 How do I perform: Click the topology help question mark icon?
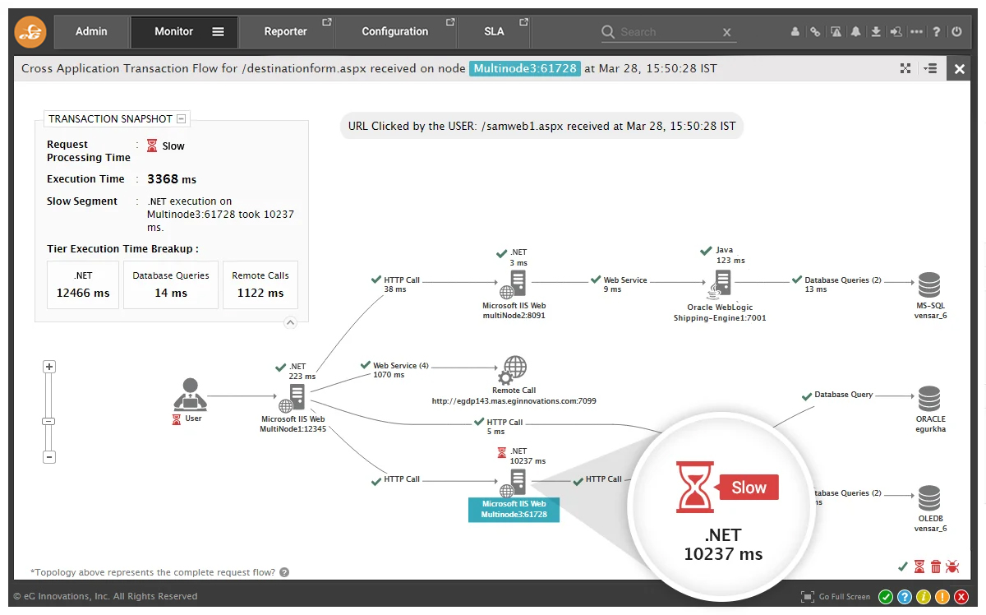click(284, 572)
